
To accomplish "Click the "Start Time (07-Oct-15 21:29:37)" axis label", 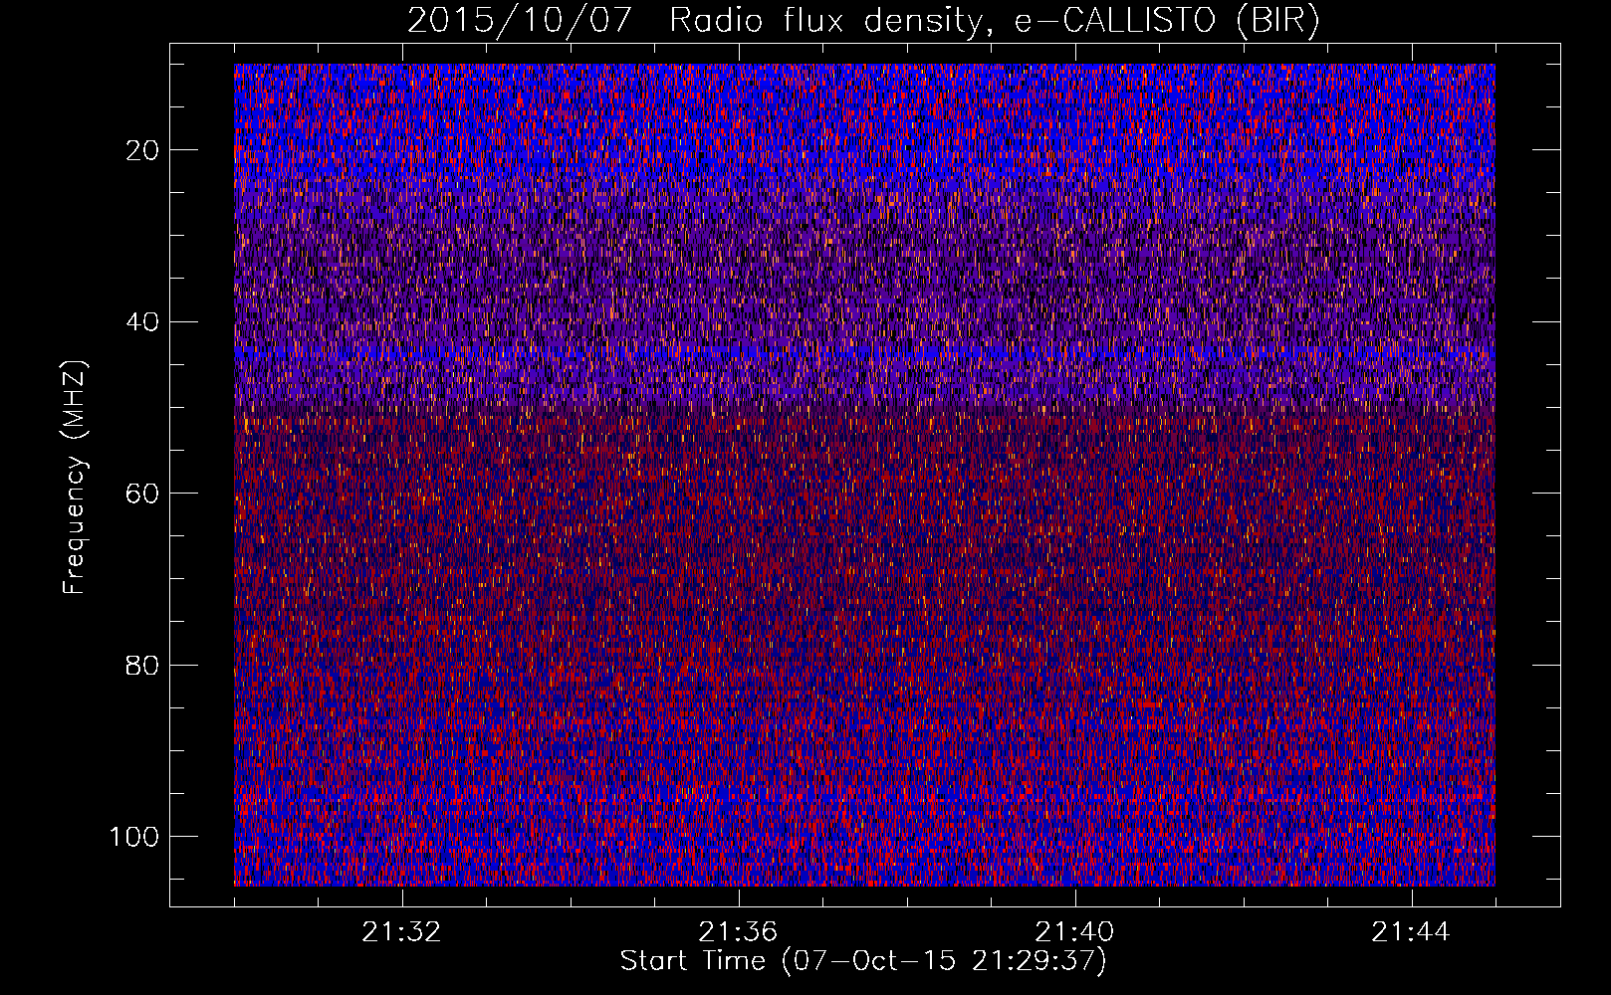I will [863, 961].
